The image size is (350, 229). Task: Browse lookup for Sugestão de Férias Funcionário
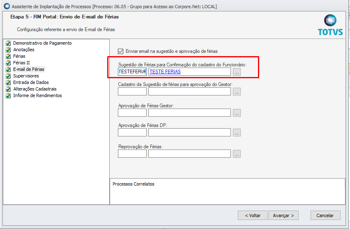point(237,72)
